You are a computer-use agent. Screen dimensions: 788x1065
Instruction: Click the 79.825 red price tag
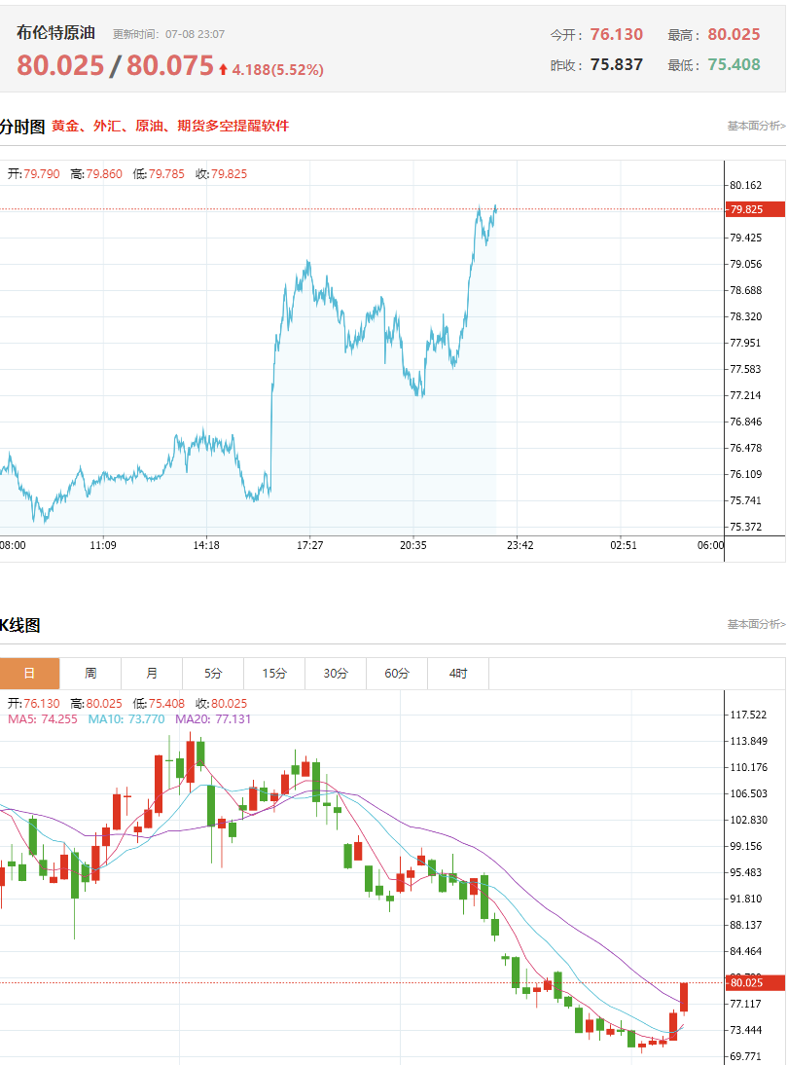coord(755,209)
